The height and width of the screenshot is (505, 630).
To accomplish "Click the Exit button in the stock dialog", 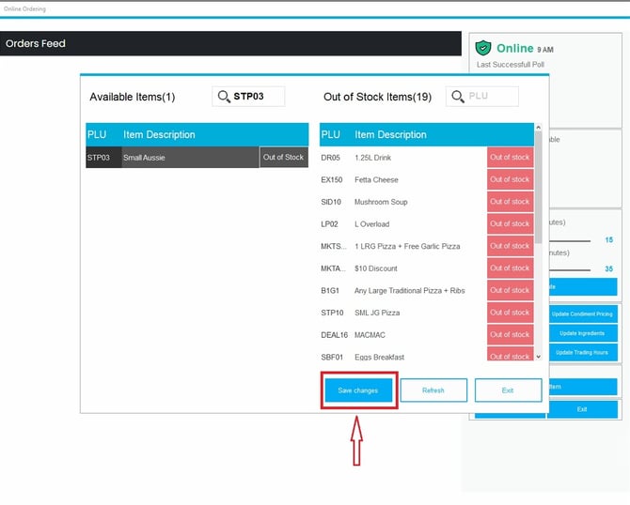I will click(508, 390).
